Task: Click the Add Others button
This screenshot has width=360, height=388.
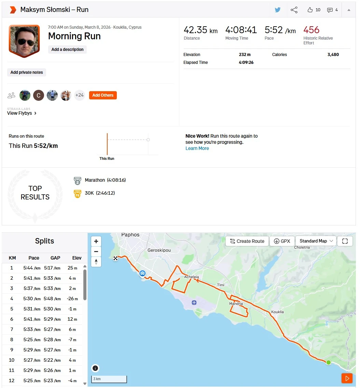Action: [x=103, y=95]
